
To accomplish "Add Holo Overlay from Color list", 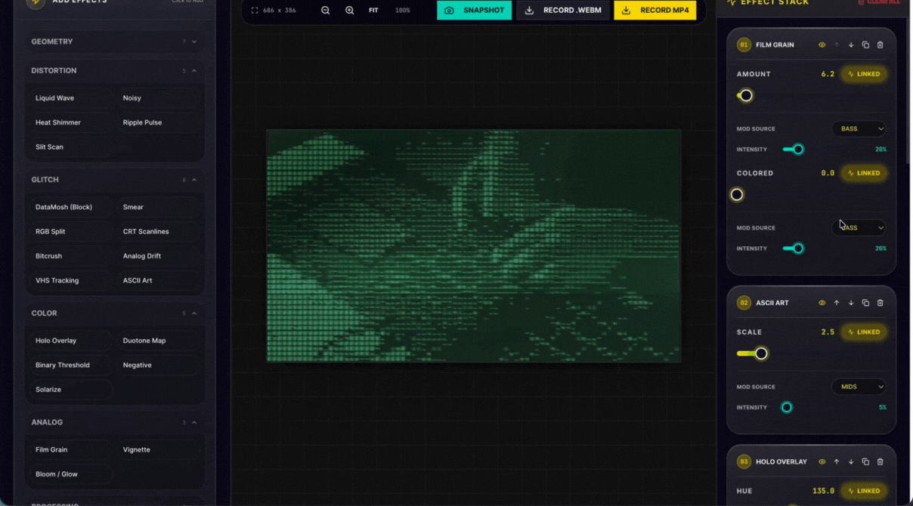I will coord(70,341).
